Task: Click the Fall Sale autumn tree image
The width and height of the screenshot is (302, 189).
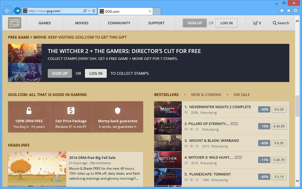Action: coord(37,169)
